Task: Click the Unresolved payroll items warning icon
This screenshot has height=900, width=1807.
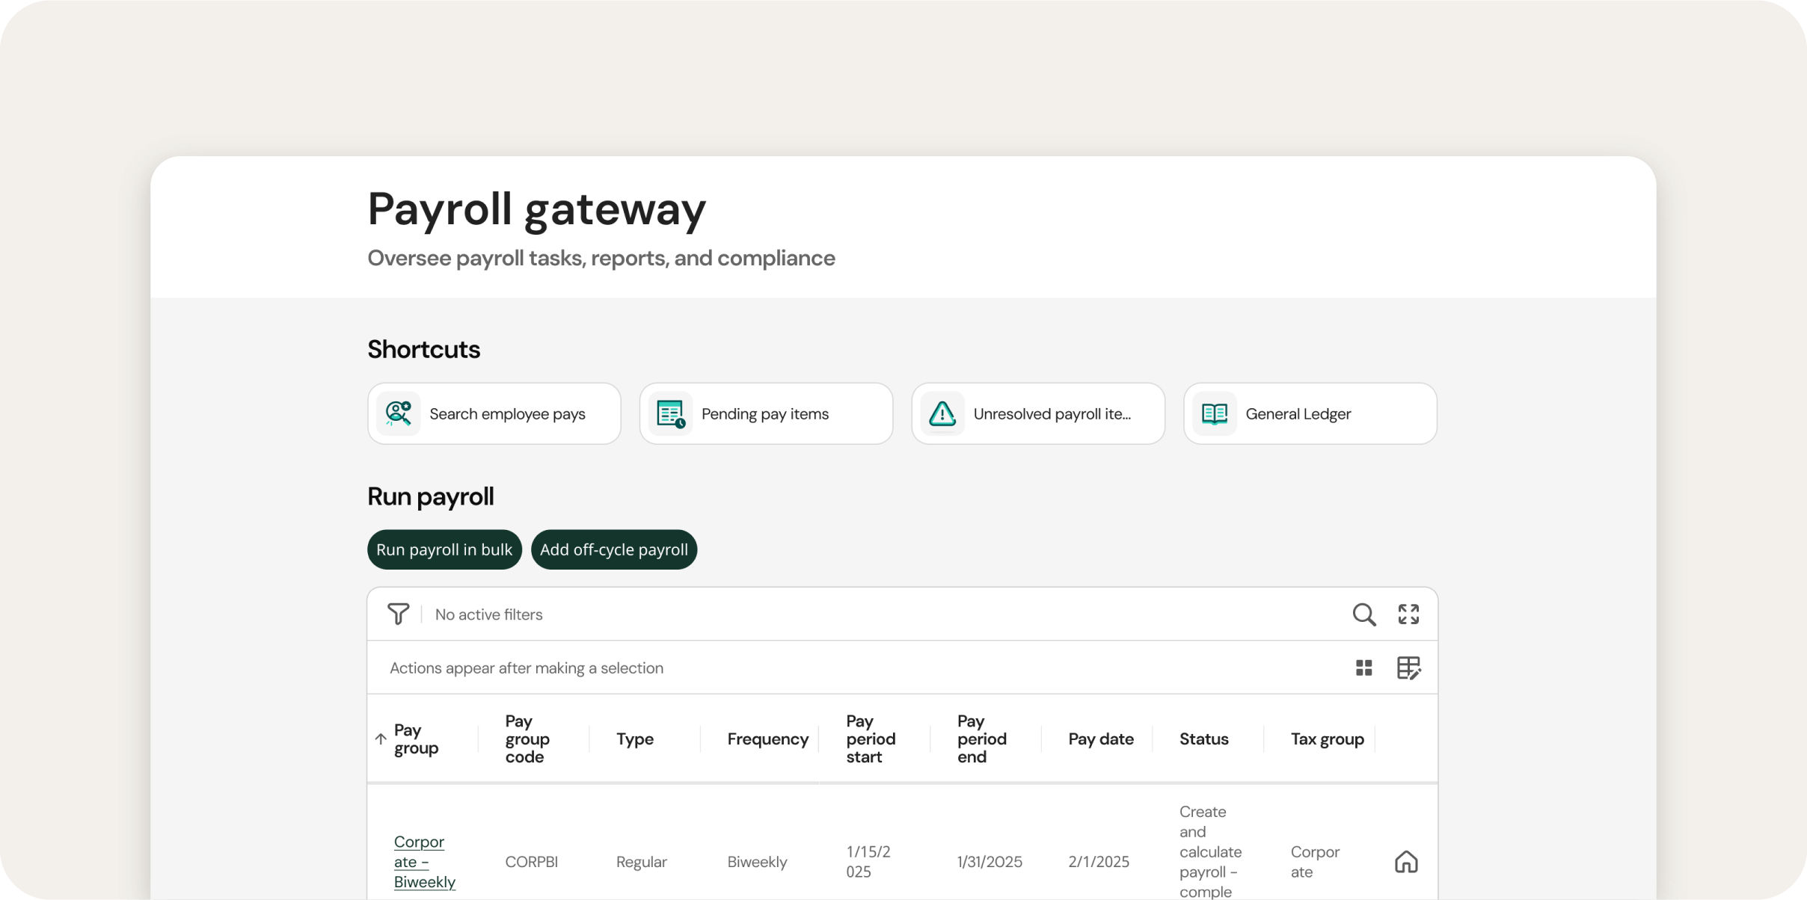Action: (942, 413)
